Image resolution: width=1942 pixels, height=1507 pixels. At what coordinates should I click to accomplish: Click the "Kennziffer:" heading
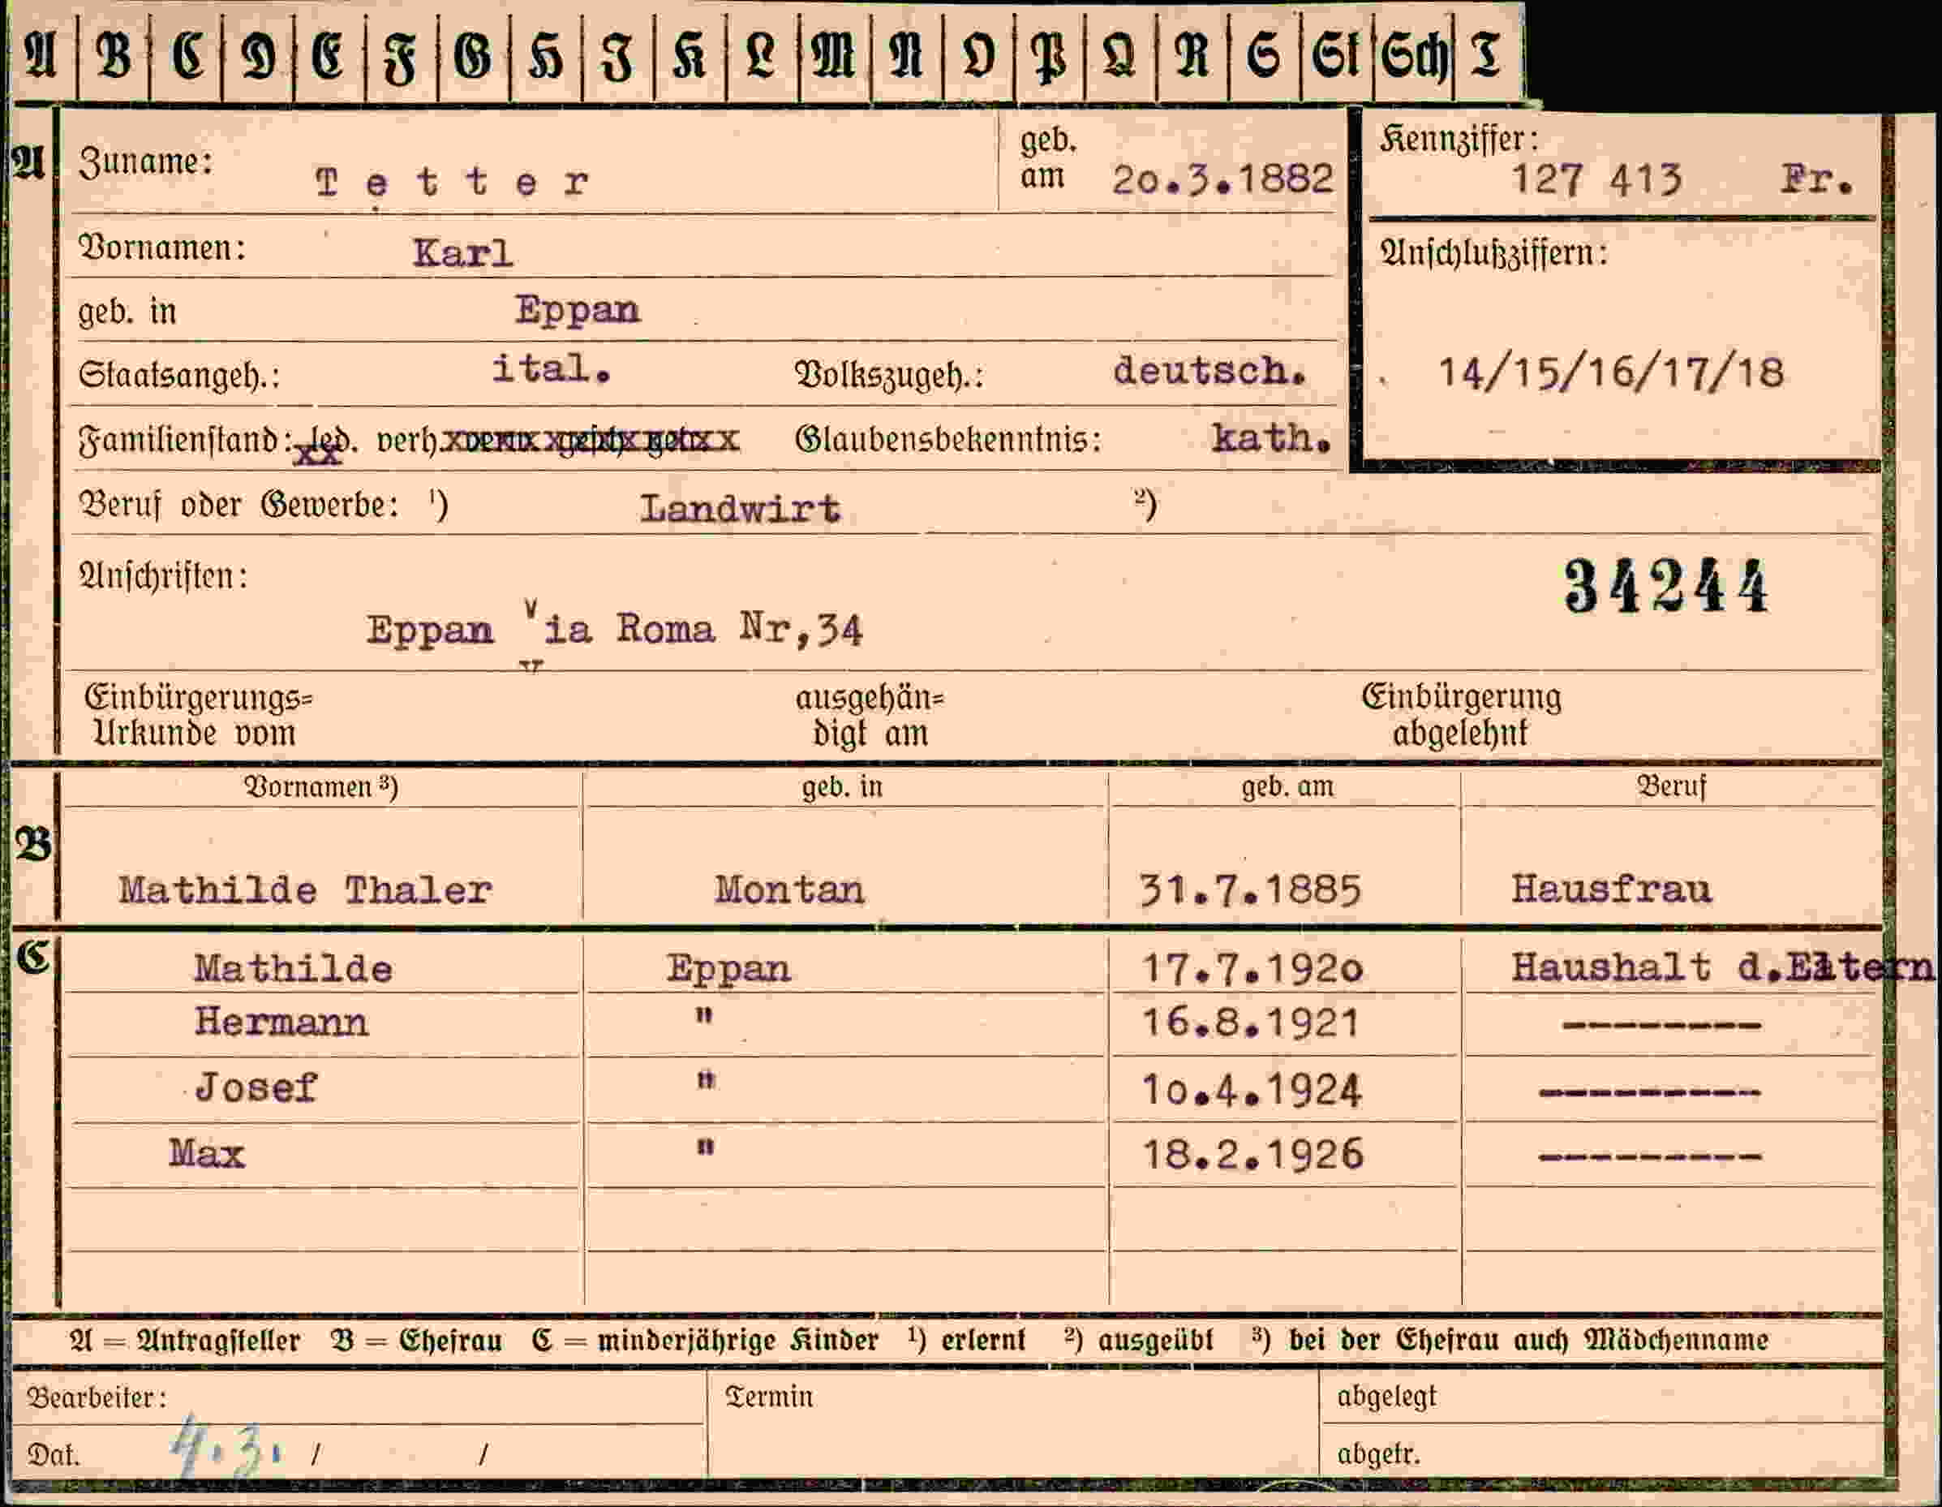(1459, 140)
